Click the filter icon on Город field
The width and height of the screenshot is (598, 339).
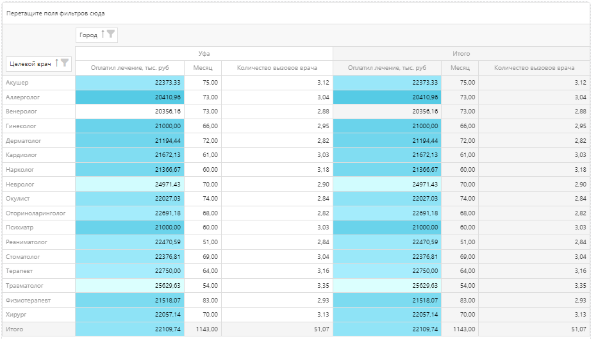click(111, 35)
